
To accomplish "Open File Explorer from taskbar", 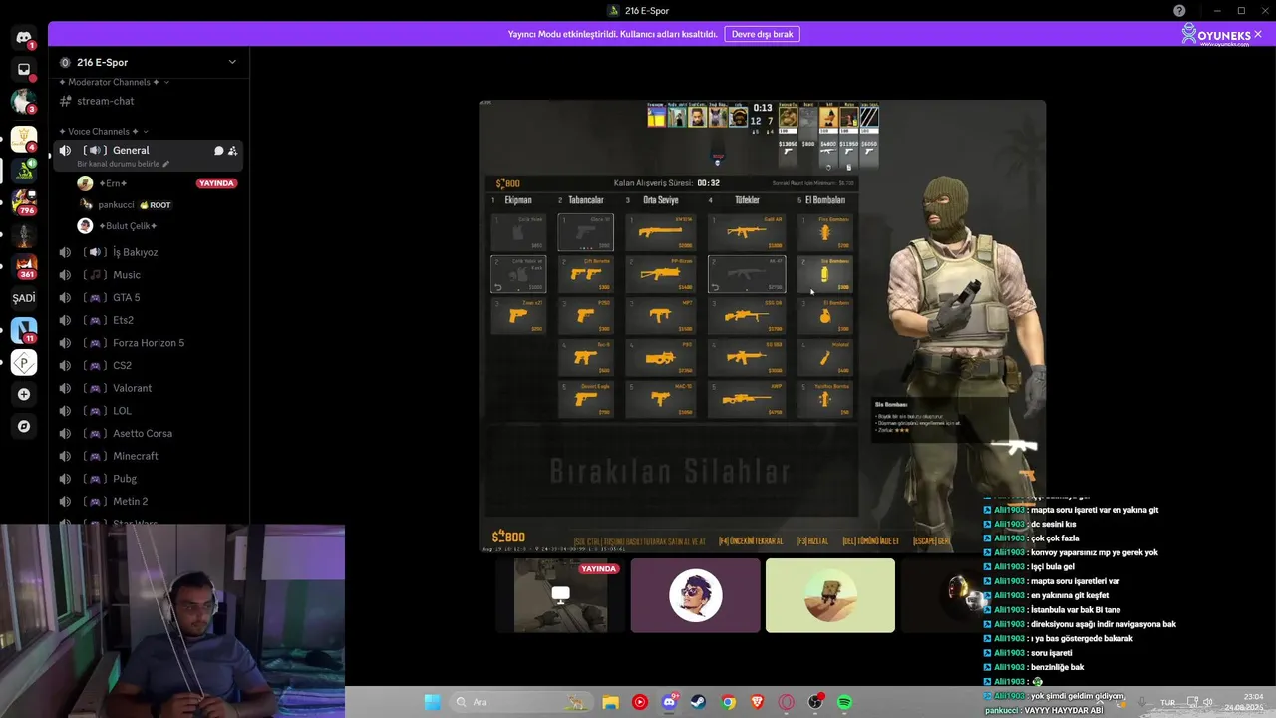I will tap(610, 702).
